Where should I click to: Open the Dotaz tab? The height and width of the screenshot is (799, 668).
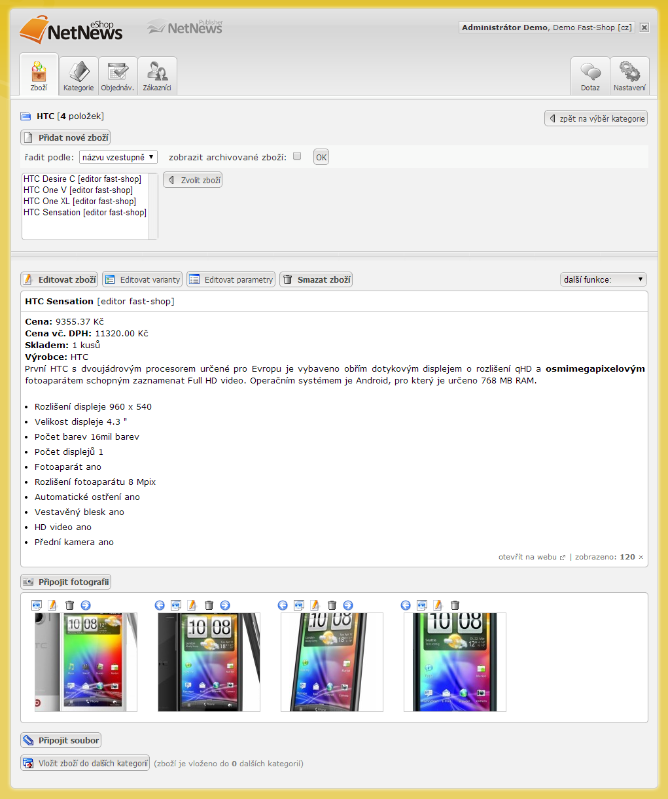[590, 76]
